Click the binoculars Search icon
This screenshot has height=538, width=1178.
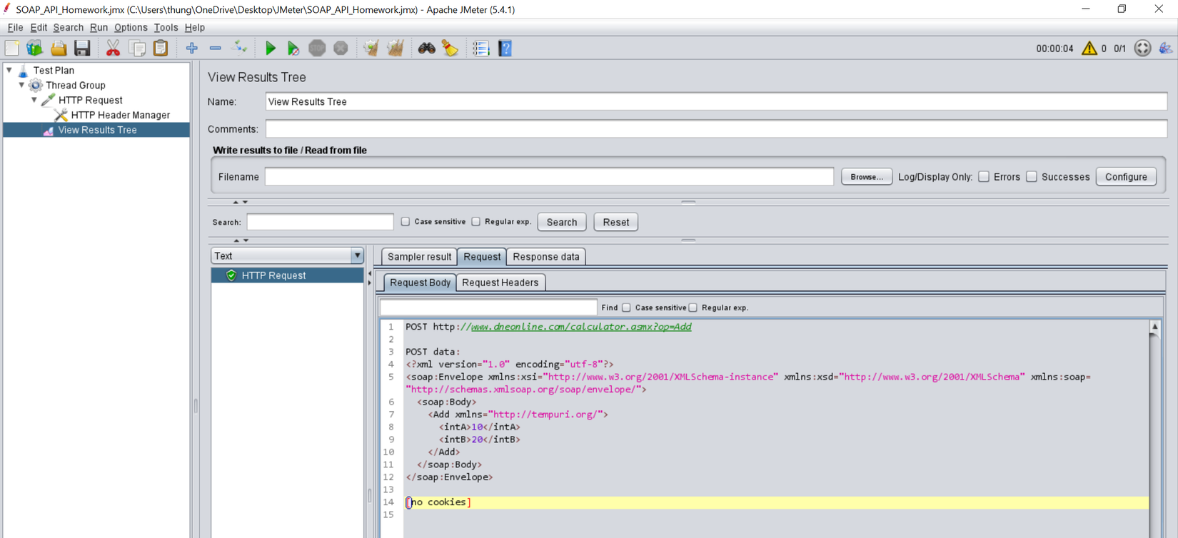[426, 49]
